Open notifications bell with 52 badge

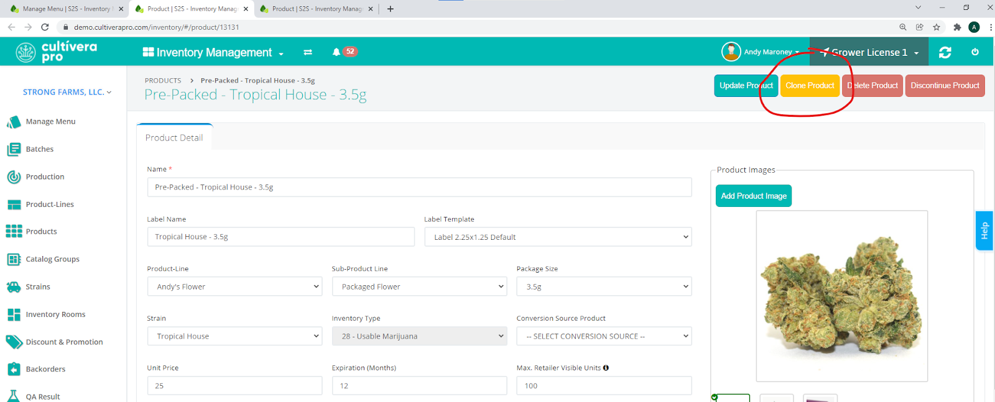[x=344, y=52]
